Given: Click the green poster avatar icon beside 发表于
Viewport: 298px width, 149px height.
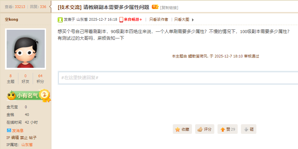Looking at the screenshot, I should click(x=60, y=20).
